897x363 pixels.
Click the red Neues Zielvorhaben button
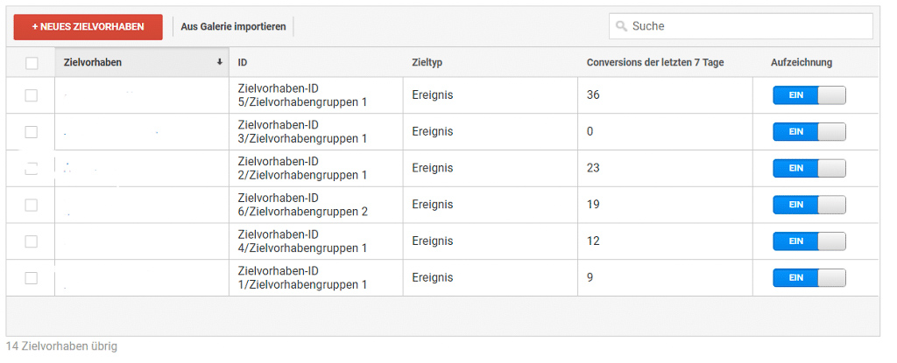[x=88, y=27]
